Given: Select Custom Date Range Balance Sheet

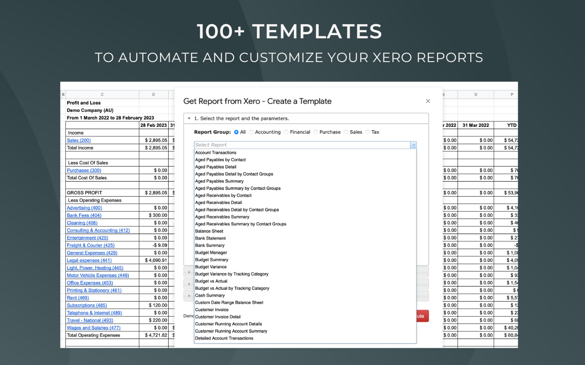Looking at the screenshot, I should coord(305,303).
